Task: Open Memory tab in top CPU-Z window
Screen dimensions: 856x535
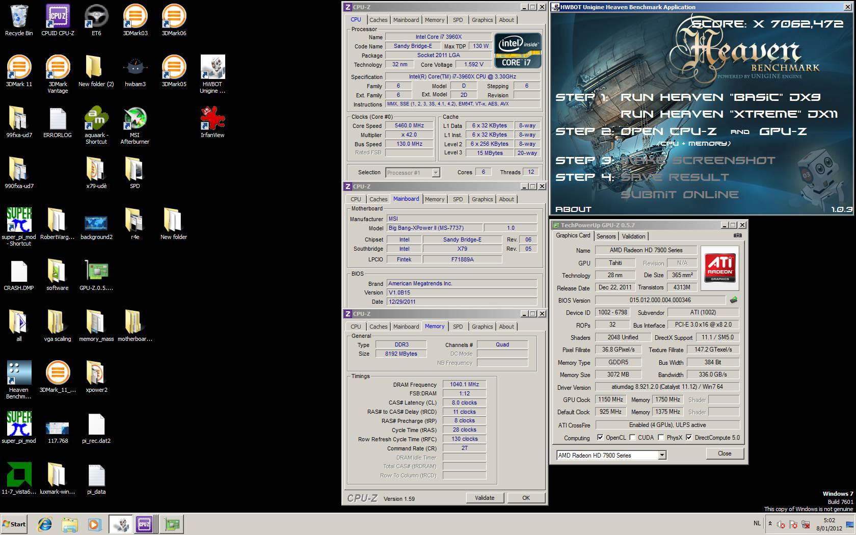Action: tap(435, 20)
